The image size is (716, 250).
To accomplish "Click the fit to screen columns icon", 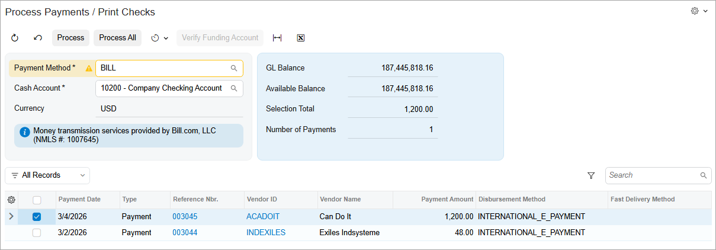I will (x=277, y=38).
